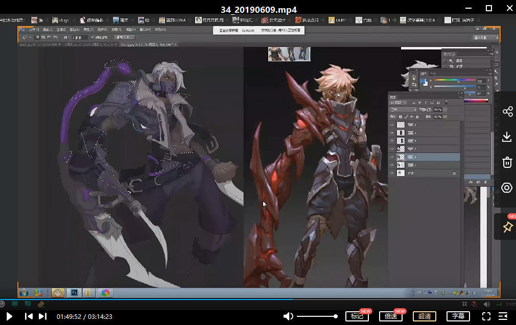Click the volume slider handle
Viewport: 516px width, 325px height.
(x=336, y=316)
